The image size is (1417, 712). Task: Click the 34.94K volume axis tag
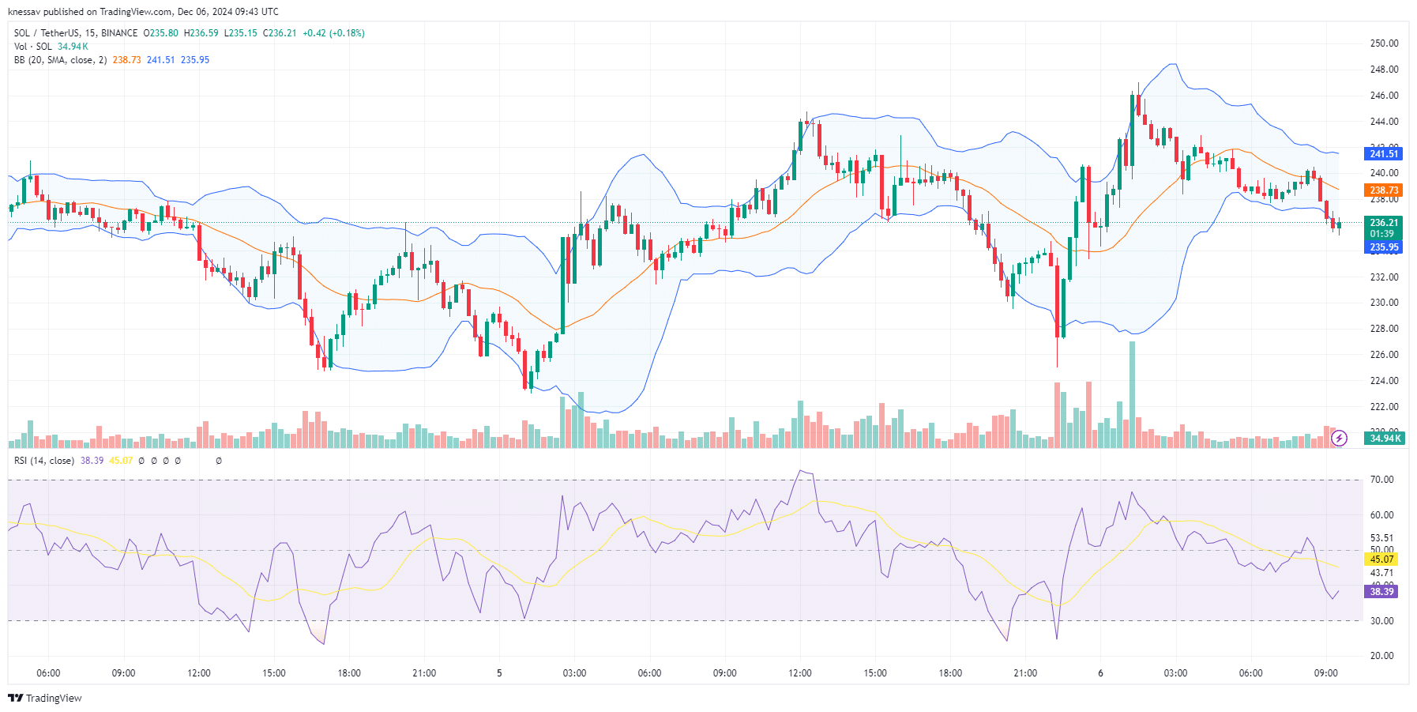coord(1385,439)
